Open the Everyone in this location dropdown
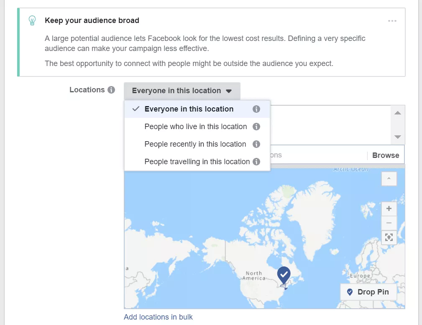422x325 pixels. coord(182,91)
